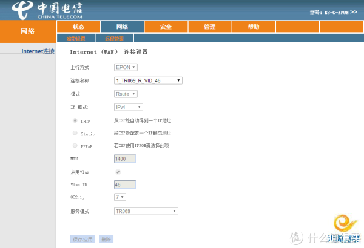364x248 pixels.
Task: Click the 保存/应用 button
Action: (83, 239)
